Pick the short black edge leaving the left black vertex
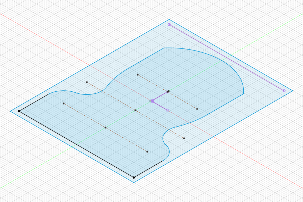The image size is (303, 202). click(34, 103)
